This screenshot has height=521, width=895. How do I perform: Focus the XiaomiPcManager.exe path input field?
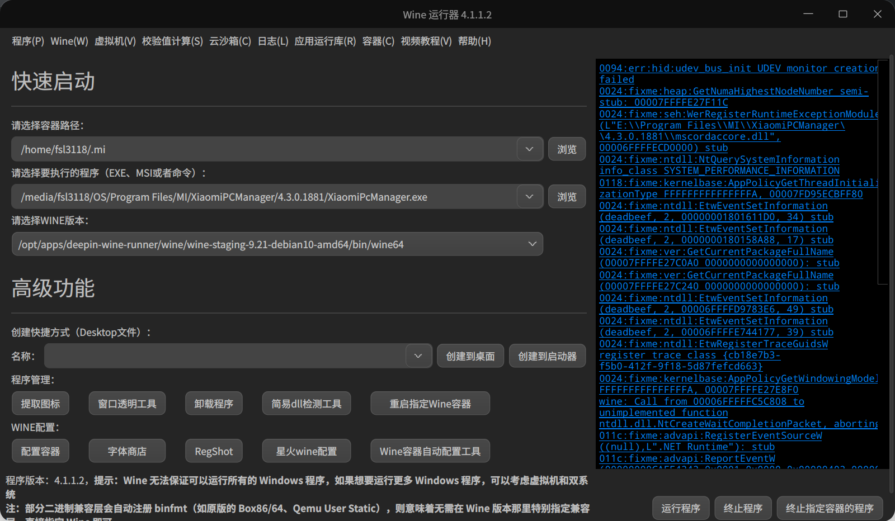264,197
